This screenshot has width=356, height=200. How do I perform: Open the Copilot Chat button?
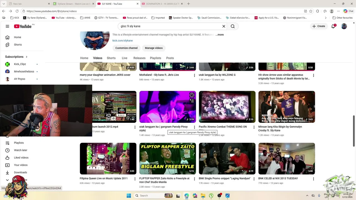coord(348,11)
